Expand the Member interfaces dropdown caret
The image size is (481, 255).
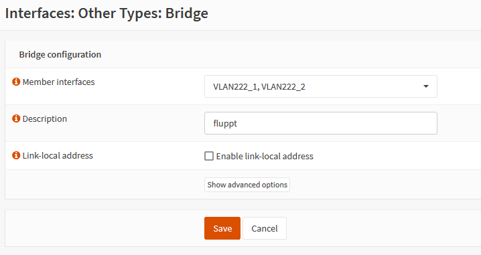click(x=426, y=86)
